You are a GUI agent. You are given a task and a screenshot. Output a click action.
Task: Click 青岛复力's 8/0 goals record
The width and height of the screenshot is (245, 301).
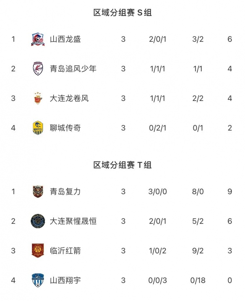click(198, 192)
